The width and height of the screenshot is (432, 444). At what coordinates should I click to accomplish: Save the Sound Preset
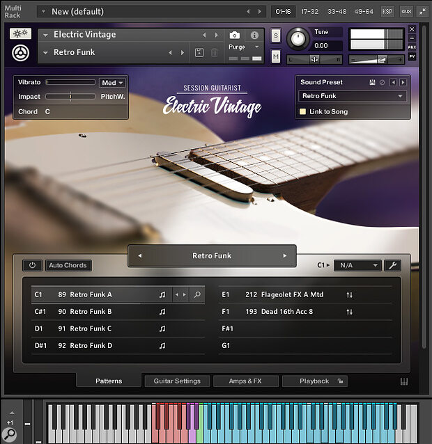click(x=372, y=82)
